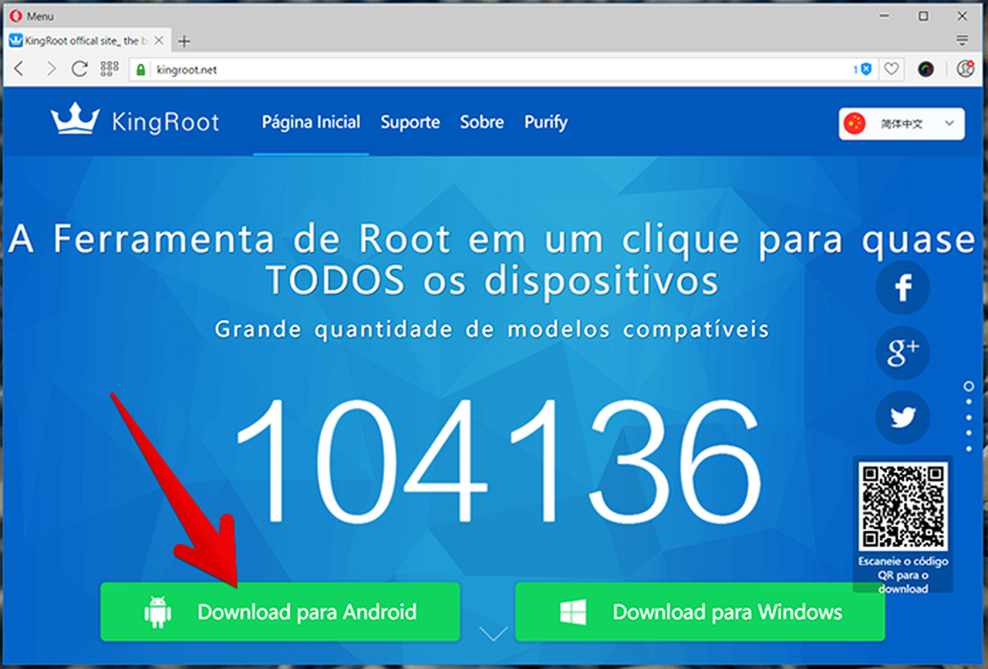The height and width of the screenshot is (669, 988).
Task: Select the KingRoot official site tab
Action: point(88,40)
